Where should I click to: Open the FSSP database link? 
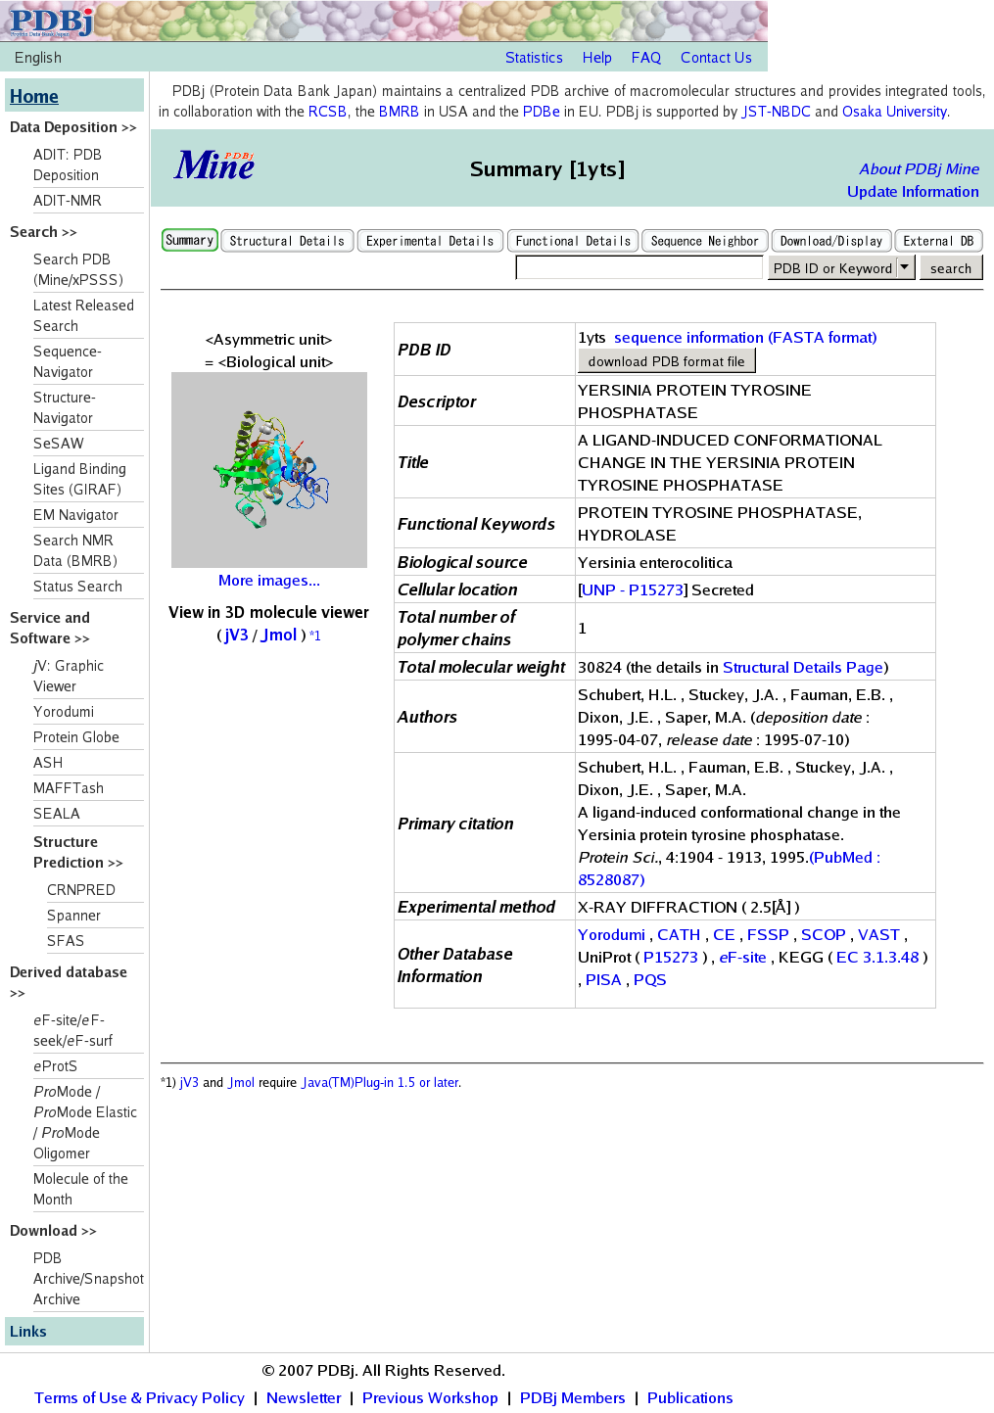768,935
